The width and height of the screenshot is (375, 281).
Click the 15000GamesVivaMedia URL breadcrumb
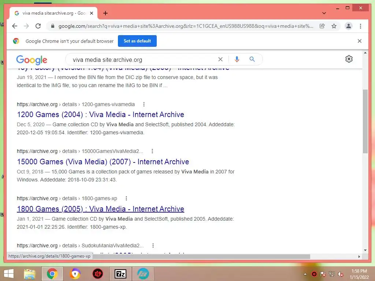click(x=80, y=151)
